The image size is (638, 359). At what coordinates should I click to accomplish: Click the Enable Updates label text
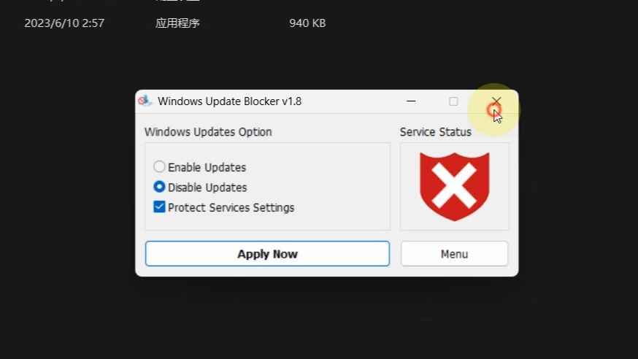coord(207,167)
